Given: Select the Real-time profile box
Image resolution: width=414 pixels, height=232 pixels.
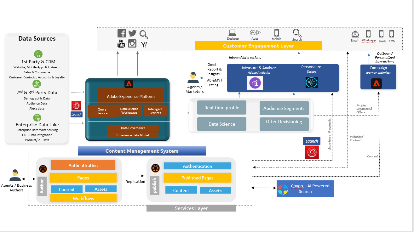Looking at the screenshot, I should (222, 108).
